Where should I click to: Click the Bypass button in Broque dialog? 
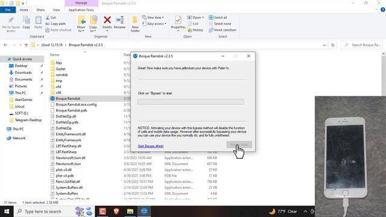point(239,145)
